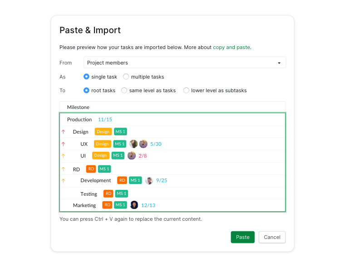Click the dropdown arrow in From field
345x268 pixels.
[x=279, y=63]
